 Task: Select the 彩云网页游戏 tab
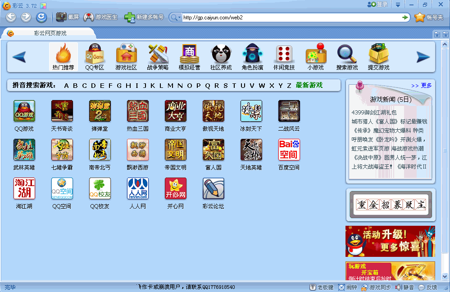(x=50, y=33)
